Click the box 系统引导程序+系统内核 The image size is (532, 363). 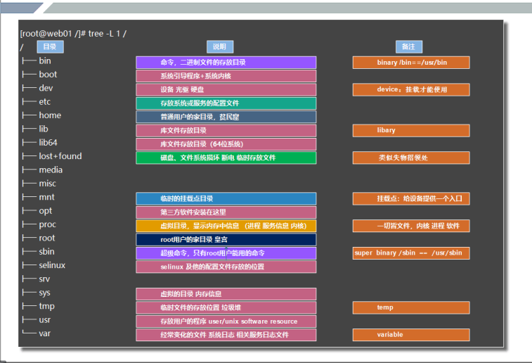pos(226,76)
